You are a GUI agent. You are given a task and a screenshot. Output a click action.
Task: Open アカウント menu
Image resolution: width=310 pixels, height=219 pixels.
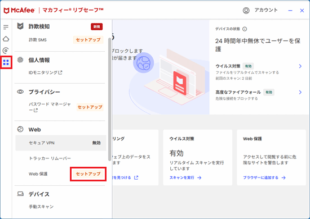click(x=266, y=10)
